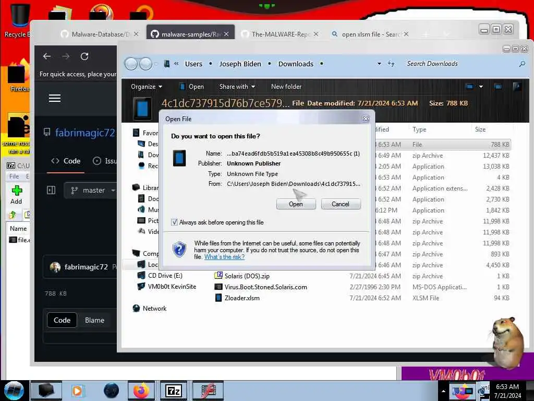Click Open in the Open File dialog

(296, 204)
